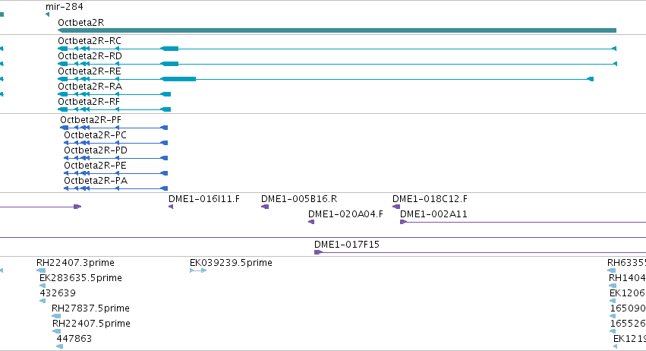Click the DME1-017F15 clone label

pyautogui.click(x=346, y=245)
